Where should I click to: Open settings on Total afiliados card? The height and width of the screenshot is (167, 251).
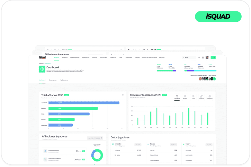tap(122, 95)
